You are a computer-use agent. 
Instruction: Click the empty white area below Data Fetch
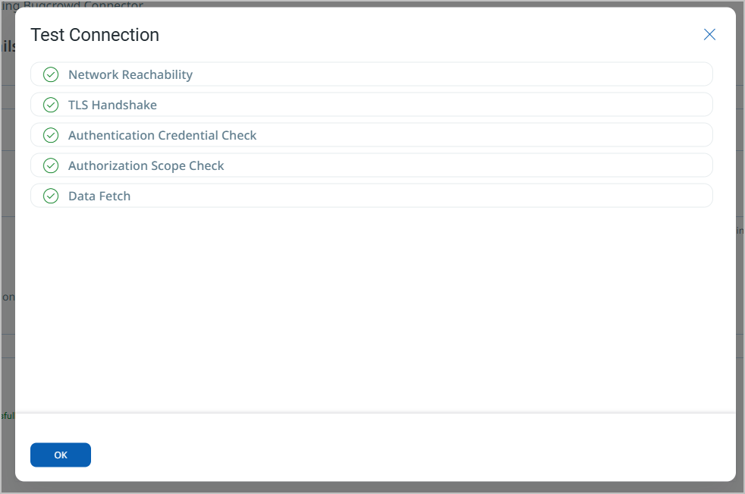coord(376,309)
